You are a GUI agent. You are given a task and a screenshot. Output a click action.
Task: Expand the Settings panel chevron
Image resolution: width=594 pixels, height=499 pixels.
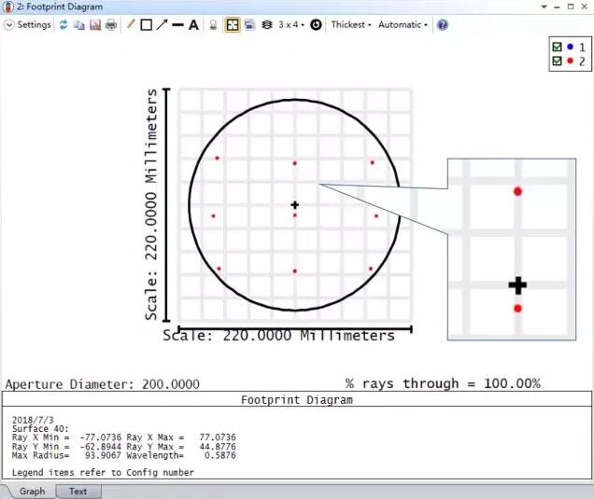pos(9,25)
